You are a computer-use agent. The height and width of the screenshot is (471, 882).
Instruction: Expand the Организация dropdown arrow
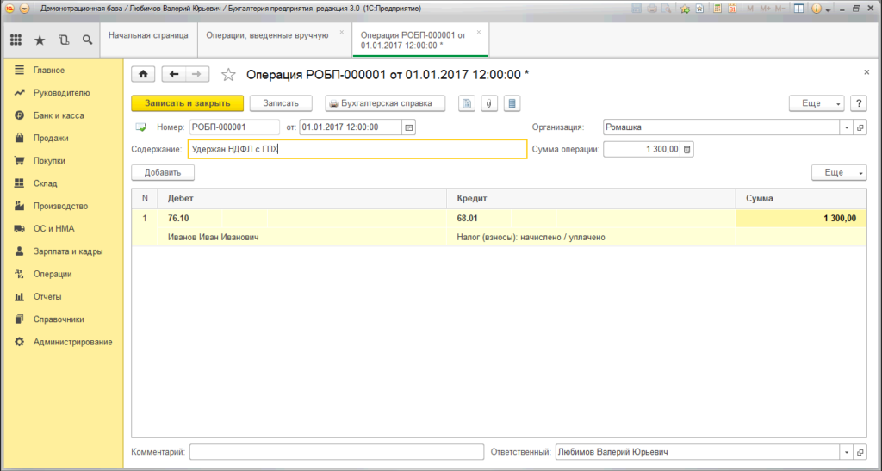tap(845, 127)
